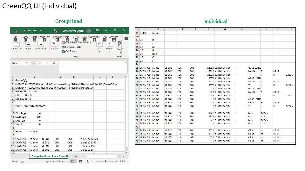Screen dimensions: 305x171
Task: Open the Editing magnifier group icon
Action: (110, 44)
